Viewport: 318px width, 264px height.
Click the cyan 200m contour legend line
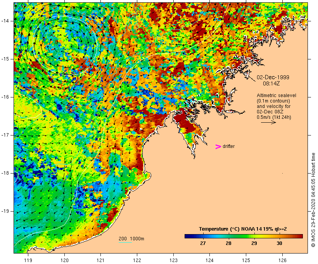125,242
